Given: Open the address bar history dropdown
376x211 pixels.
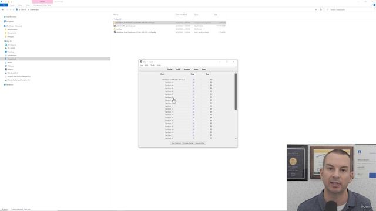Looking at the screenshot, I should 316,9.
